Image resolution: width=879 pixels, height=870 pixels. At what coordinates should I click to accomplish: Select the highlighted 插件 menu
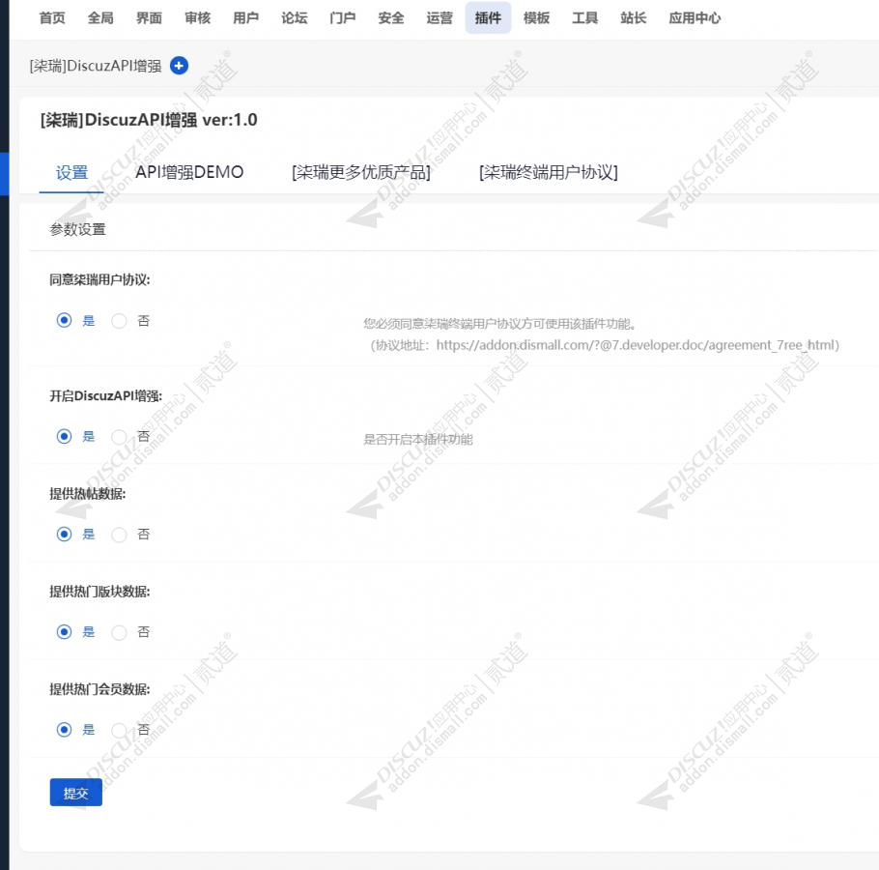click(488, 18)
